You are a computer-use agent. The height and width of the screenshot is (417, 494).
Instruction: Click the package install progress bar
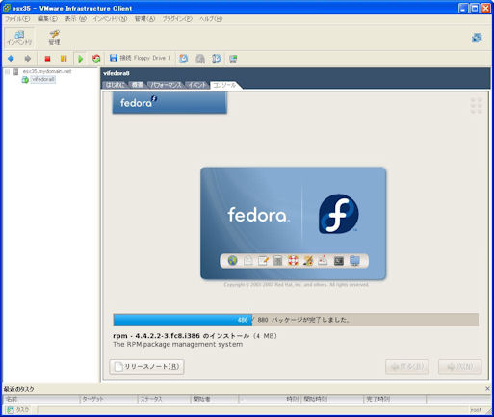click(x=296, y=320)
